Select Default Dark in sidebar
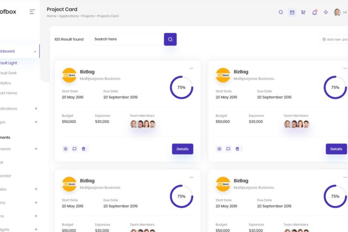The image size is (348, 232). click(x=8, y=73)
